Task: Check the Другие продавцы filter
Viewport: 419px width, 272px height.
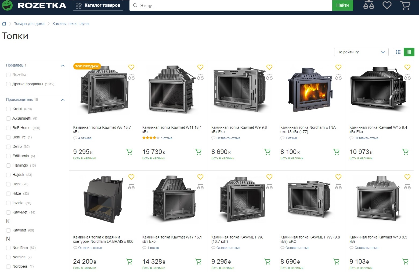Action: pos(8,84)
